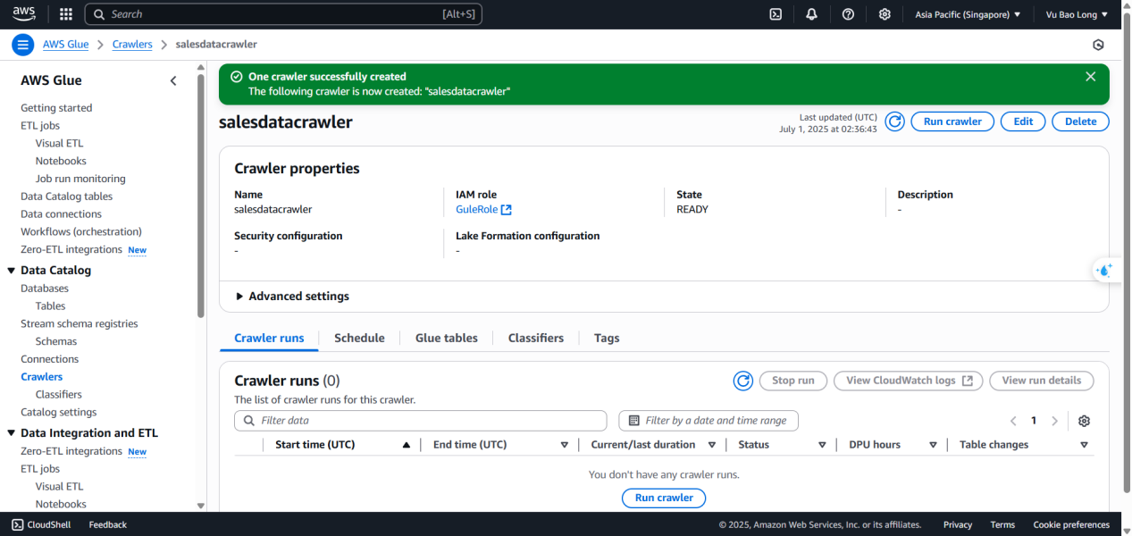Open the GuleRole IAM role link
Screen dimensions: 1132x536
(x=483, y=210)
